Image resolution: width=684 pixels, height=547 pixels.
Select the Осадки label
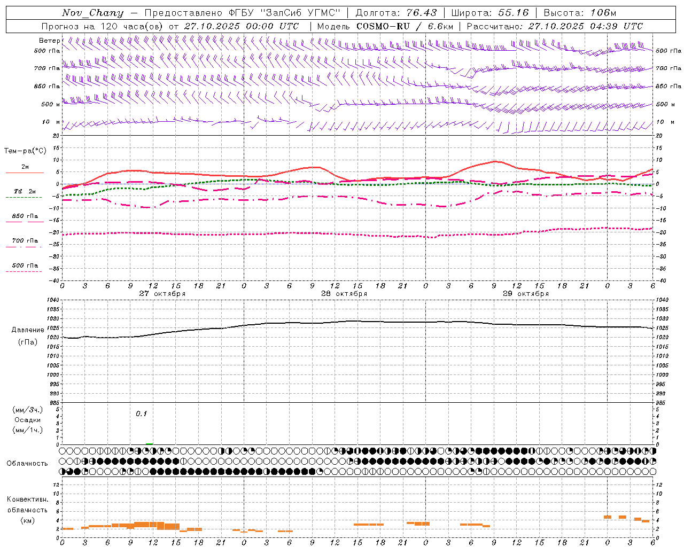click(x=27, y=420)
